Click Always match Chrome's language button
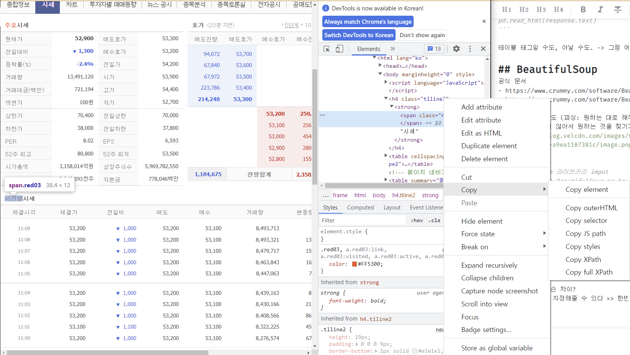 coord(368,22)
